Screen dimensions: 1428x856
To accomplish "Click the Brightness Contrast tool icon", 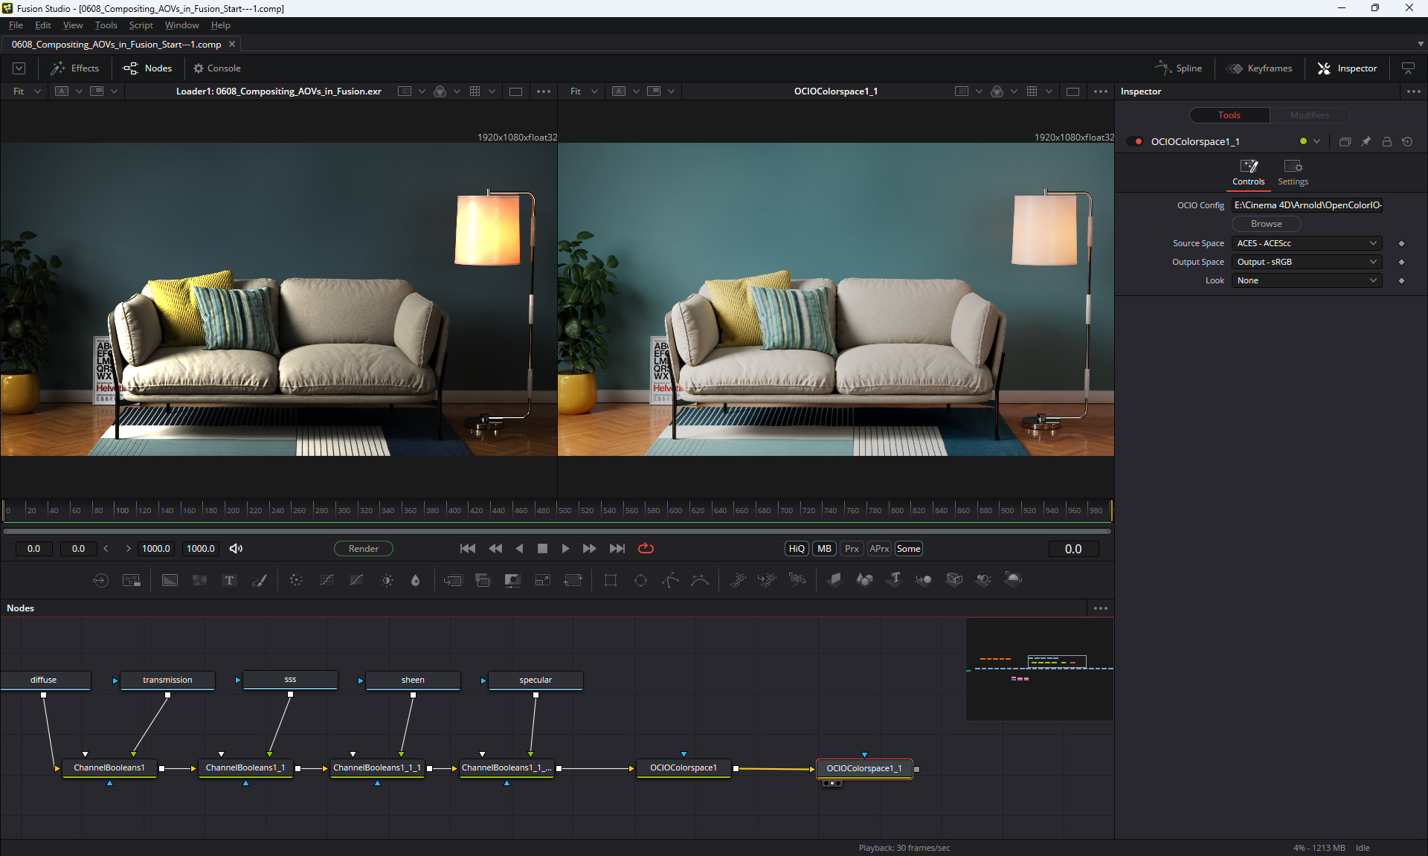I will 387,580.
